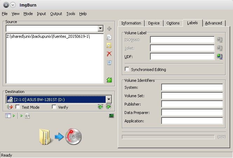This screenshot has width=233, height=158.
Task: Click the Publisher text field
Action: click(192, 104)
